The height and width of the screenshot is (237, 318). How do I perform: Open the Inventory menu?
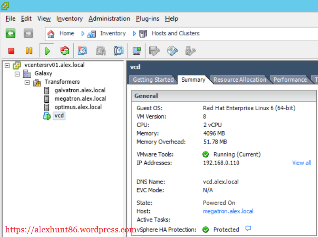[x=70, y=19]
